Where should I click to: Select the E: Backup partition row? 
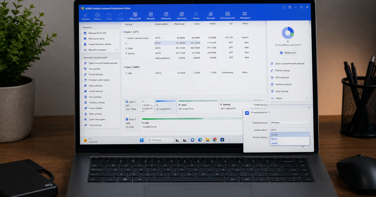tap(186, 53)
